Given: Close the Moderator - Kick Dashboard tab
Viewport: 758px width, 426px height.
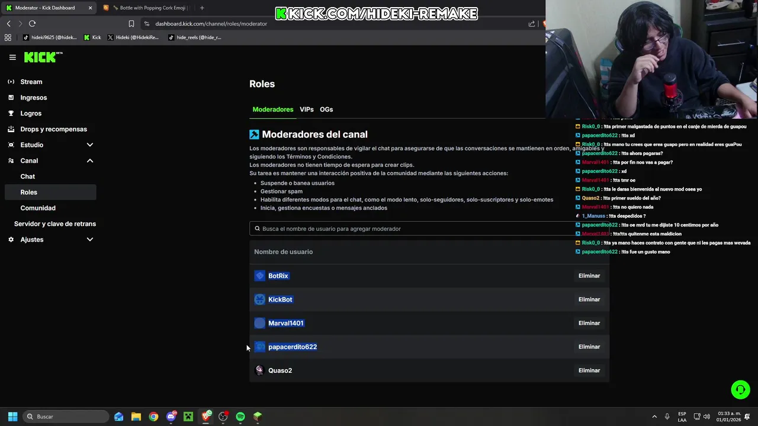Looking at the screenshot, I should [x=90, y=8].
